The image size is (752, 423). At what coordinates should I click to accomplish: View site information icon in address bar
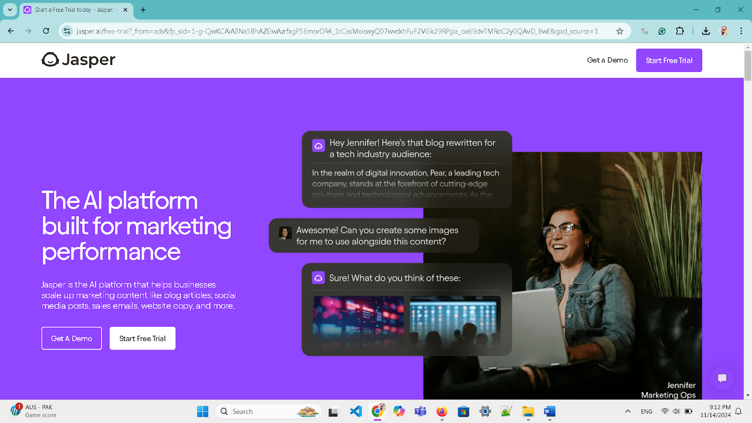click(67, 31)
